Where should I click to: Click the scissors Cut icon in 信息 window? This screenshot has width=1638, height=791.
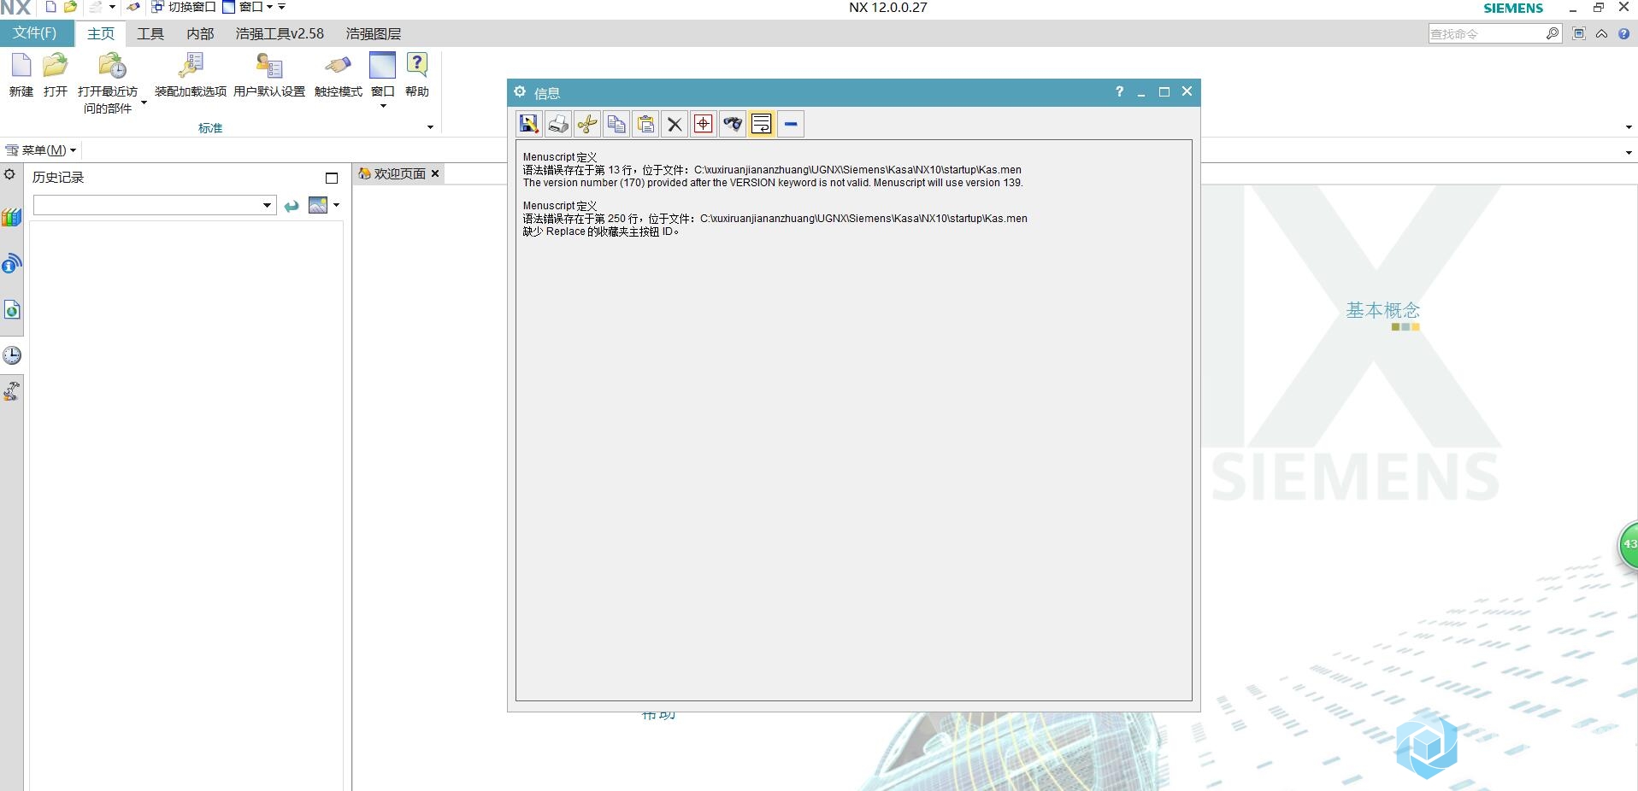coord(587,124)
